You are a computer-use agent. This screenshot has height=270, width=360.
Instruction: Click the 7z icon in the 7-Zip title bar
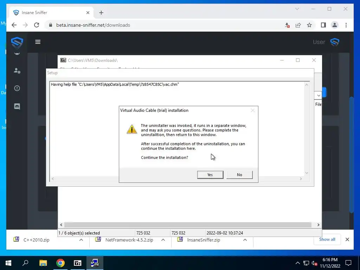pyautogui.click(x=63, y=60)
